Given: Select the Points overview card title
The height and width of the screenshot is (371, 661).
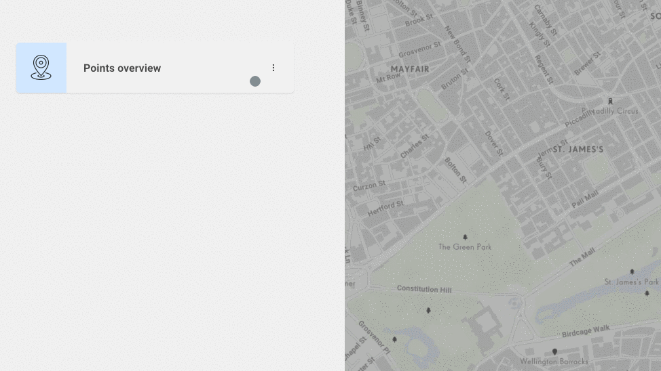Looking at the screenshot, I should coord(122,68).
